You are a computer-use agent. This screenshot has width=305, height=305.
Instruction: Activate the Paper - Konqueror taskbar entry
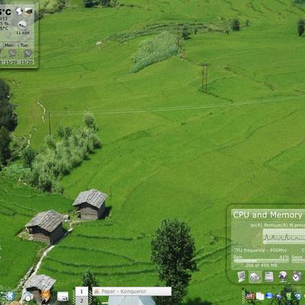132,291
